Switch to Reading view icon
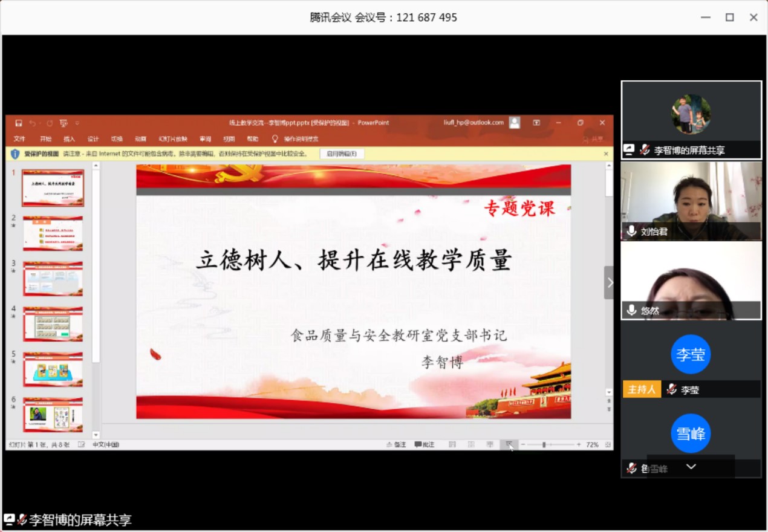Image resolution: width=768 pixels, height=532 pixels. [x=490, y=445]
